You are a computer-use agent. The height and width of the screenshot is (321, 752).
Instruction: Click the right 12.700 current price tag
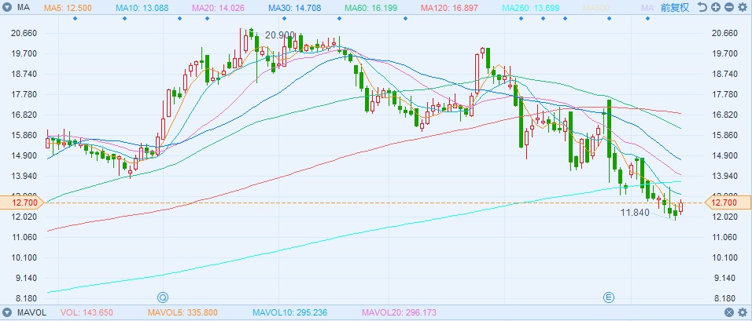pyautogui.click(x=727, y=202)
